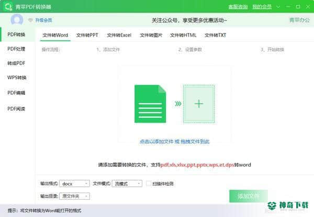This screenshot has width=314, height=217.
Task: Switch to 文件转HTML tab
Action: pyautogui.click(x=183, y=35)
